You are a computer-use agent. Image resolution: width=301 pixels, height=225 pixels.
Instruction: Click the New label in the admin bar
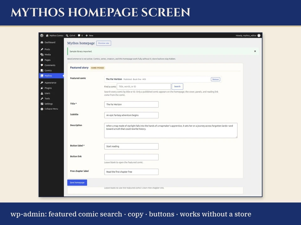(91, 36)
